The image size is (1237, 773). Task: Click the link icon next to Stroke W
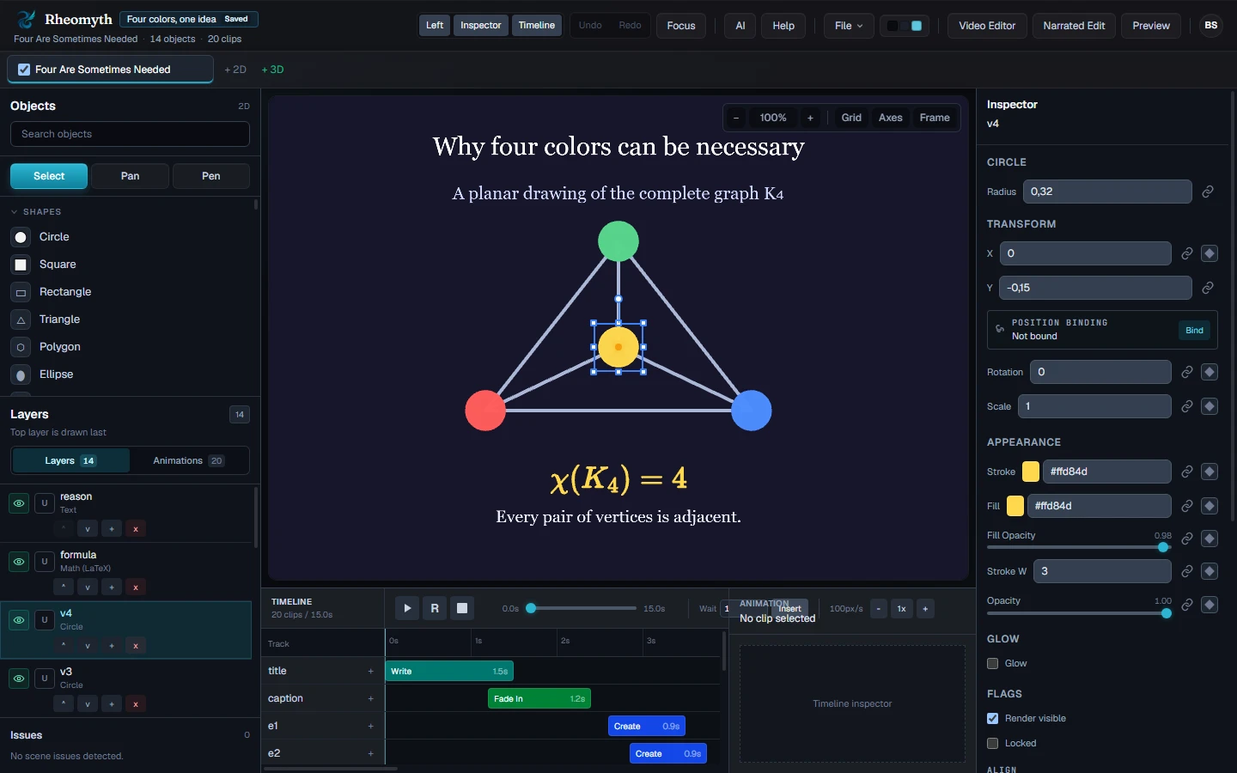1187,571
